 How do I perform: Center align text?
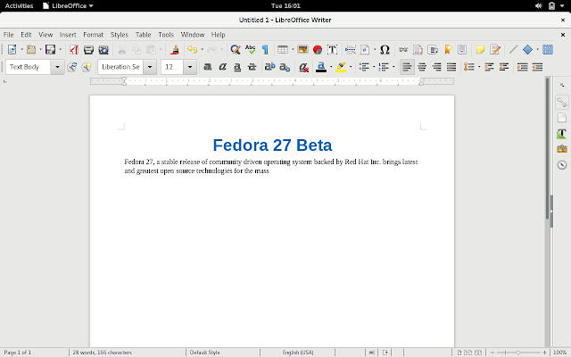tap(422, 67)
